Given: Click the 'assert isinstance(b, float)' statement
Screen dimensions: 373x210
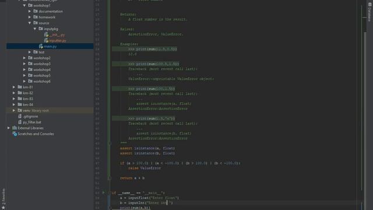Looking at the screenshot, I should tap(147, 153).
